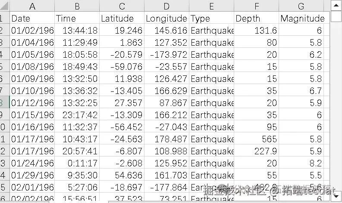Select depth cell 565
The width and height of the screenshot is (342, 203).
pos(257,139)
